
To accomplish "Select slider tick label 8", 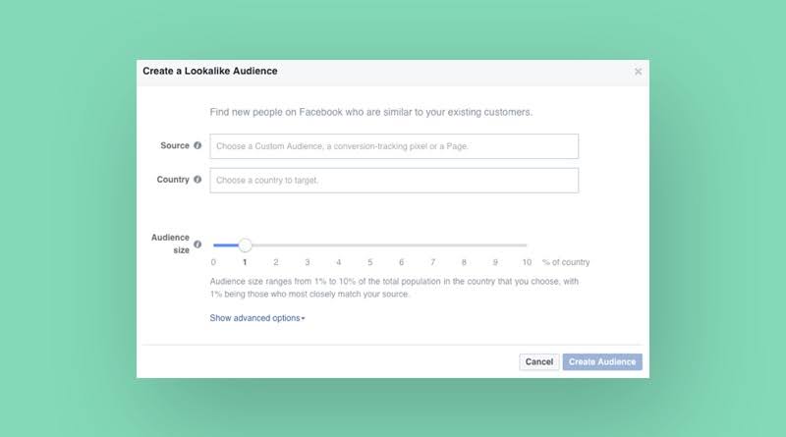I will click(x=464, y=262).
